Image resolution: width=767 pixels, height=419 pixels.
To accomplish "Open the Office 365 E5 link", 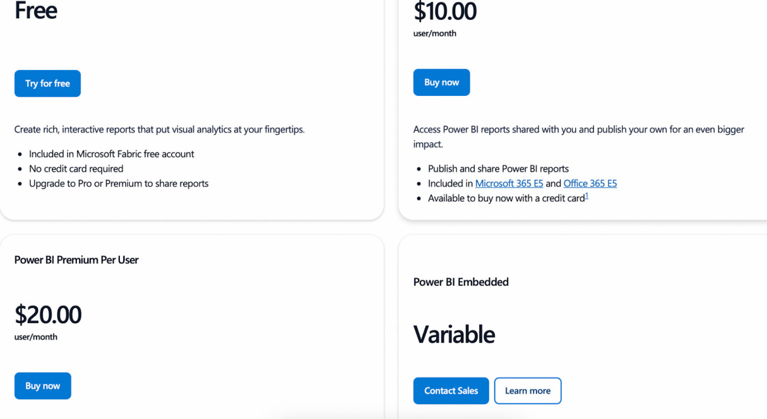I will click(x=590, y=183).
